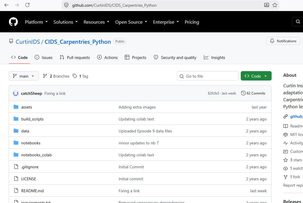Image resolution: width=303 pixels, height=203 pixels.
Task: Click the assets folder icon
Action: 16,107
